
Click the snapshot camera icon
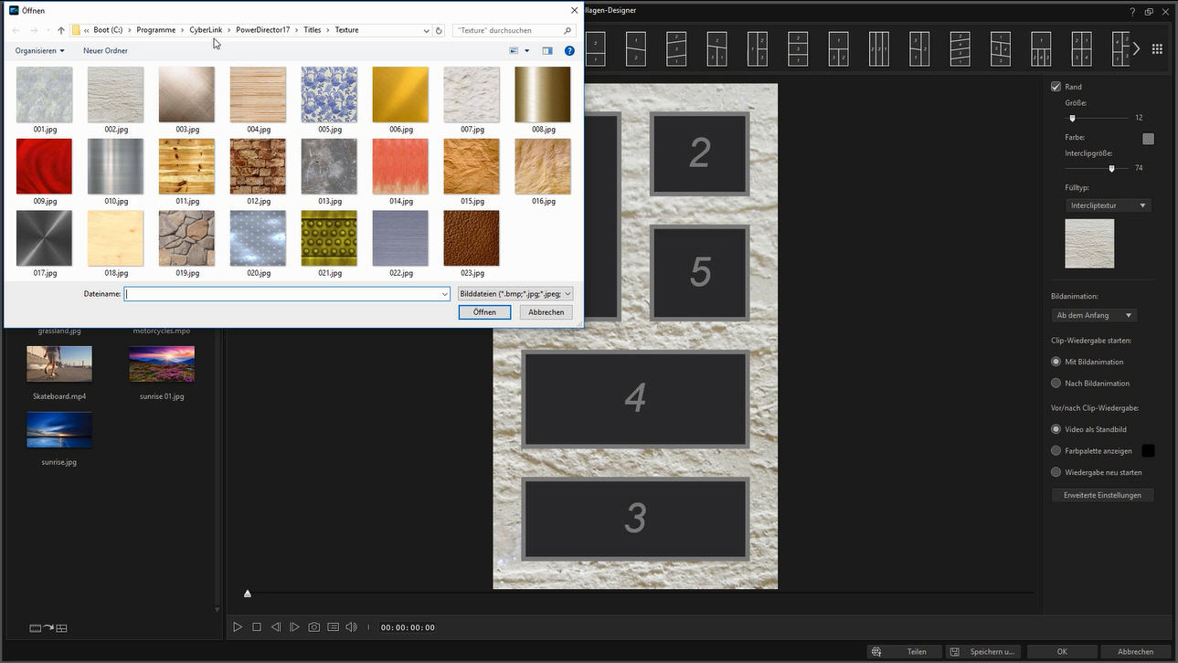[x=313, y=627]
